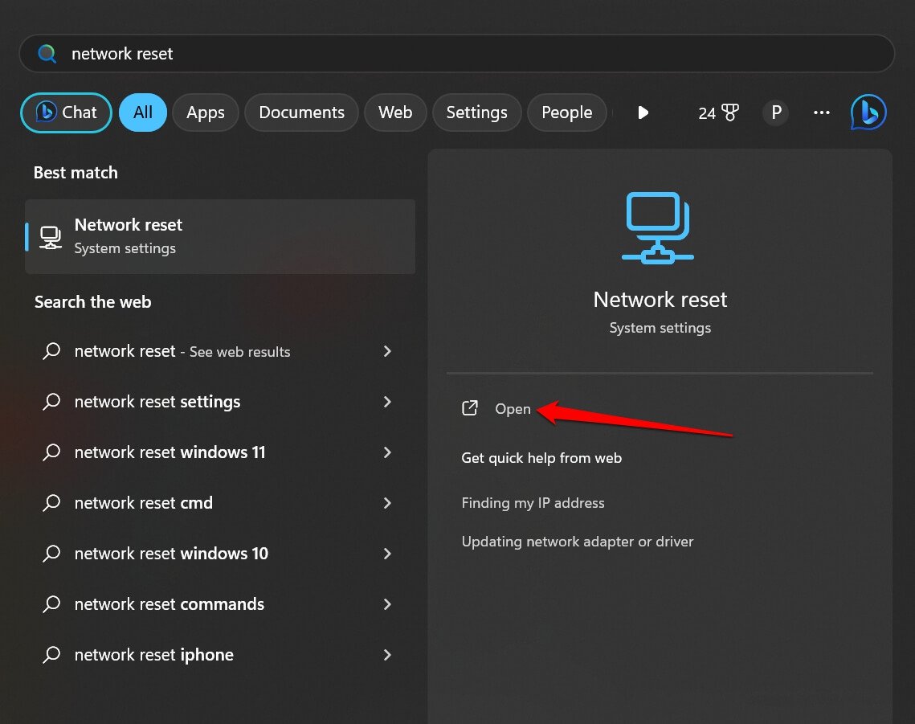The width and height of the screenshot is (915, 724).
Task: Click the search magnifier icon in the search box
Action: [47, 54]
